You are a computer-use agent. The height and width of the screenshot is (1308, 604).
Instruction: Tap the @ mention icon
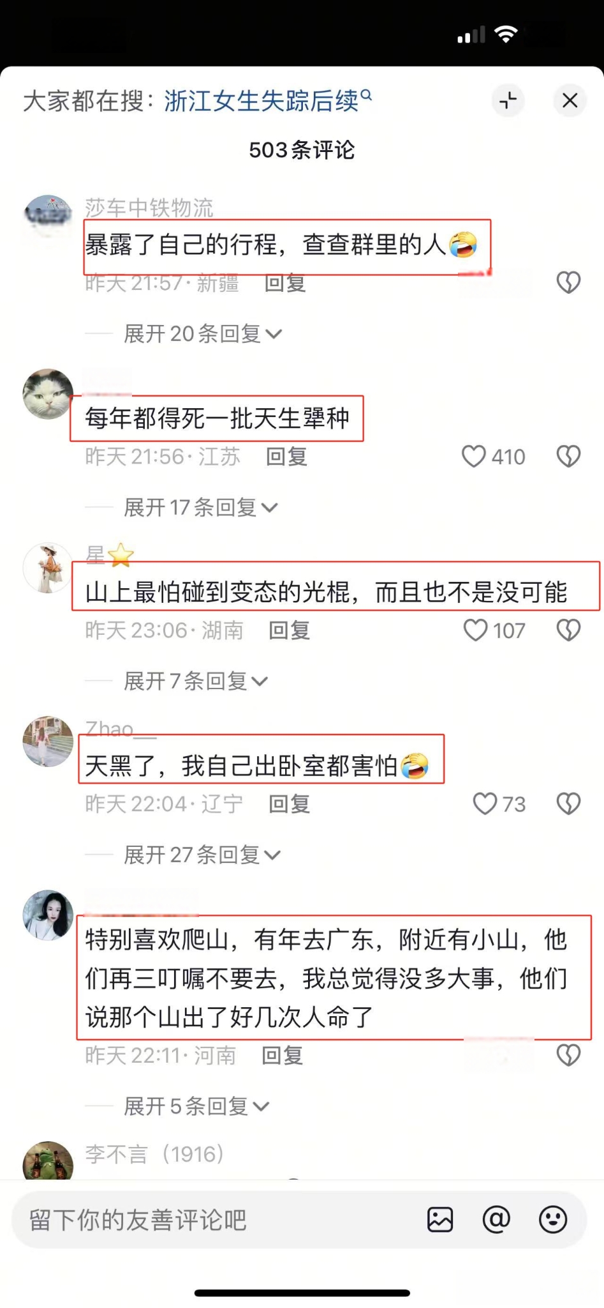[x=496, y=1220]
